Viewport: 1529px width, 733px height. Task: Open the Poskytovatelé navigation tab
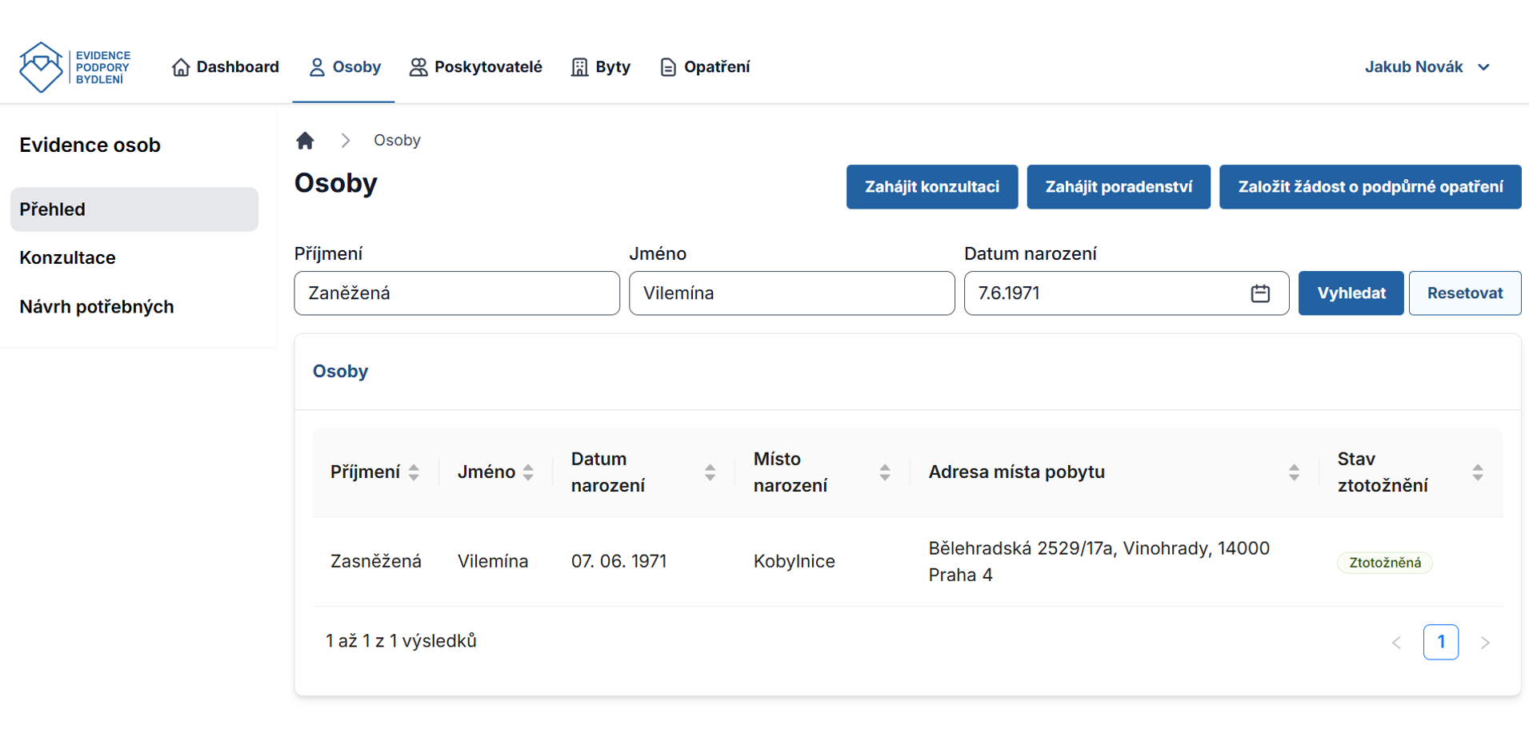coord(475,67)
